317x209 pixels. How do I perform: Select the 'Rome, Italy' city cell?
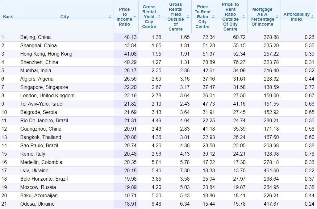coord(66,154)
